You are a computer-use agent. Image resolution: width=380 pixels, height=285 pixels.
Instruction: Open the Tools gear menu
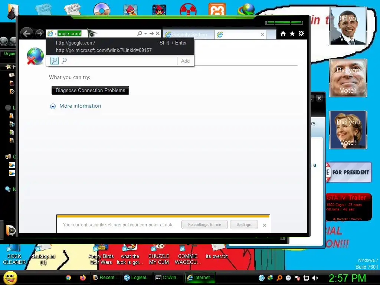click(x=301, y=33)
